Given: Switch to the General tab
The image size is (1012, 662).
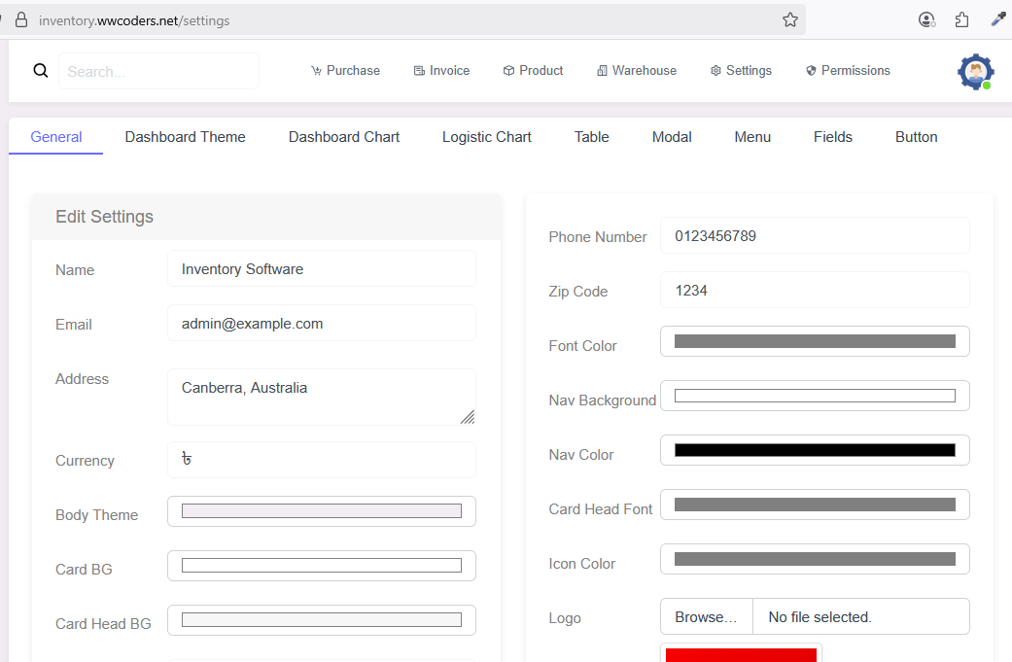Looking at the screenshot, I should [56, 137].
